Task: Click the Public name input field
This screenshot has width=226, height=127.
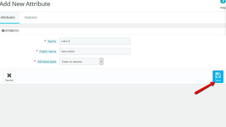Action: point(95,51)
